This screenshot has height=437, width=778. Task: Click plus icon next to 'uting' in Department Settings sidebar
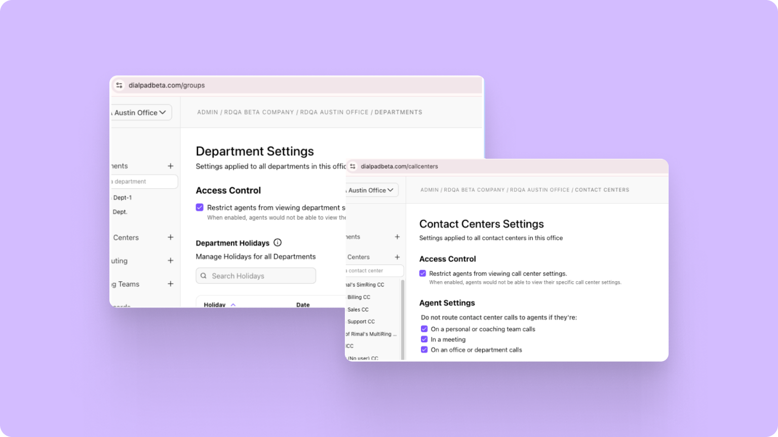tap(171, 260)
